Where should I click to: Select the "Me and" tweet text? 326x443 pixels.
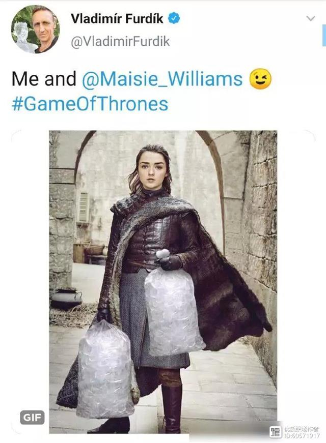tap(44, 79)
